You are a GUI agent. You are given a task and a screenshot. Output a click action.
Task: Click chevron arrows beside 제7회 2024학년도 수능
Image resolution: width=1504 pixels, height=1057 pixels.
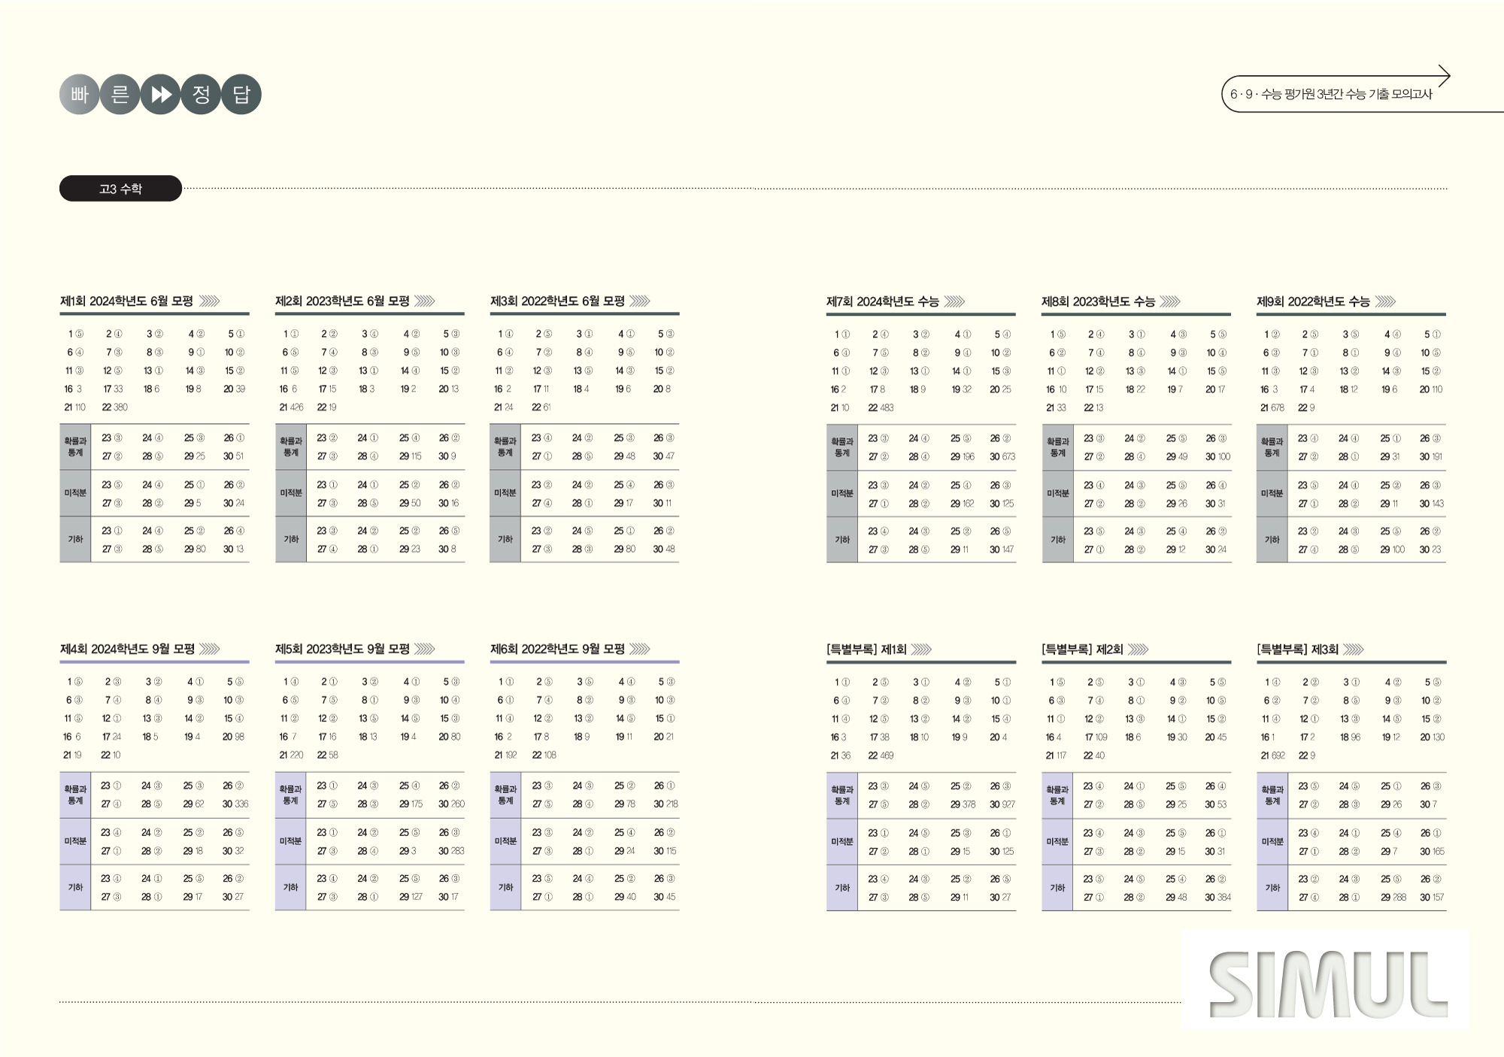tap(954, 301)
